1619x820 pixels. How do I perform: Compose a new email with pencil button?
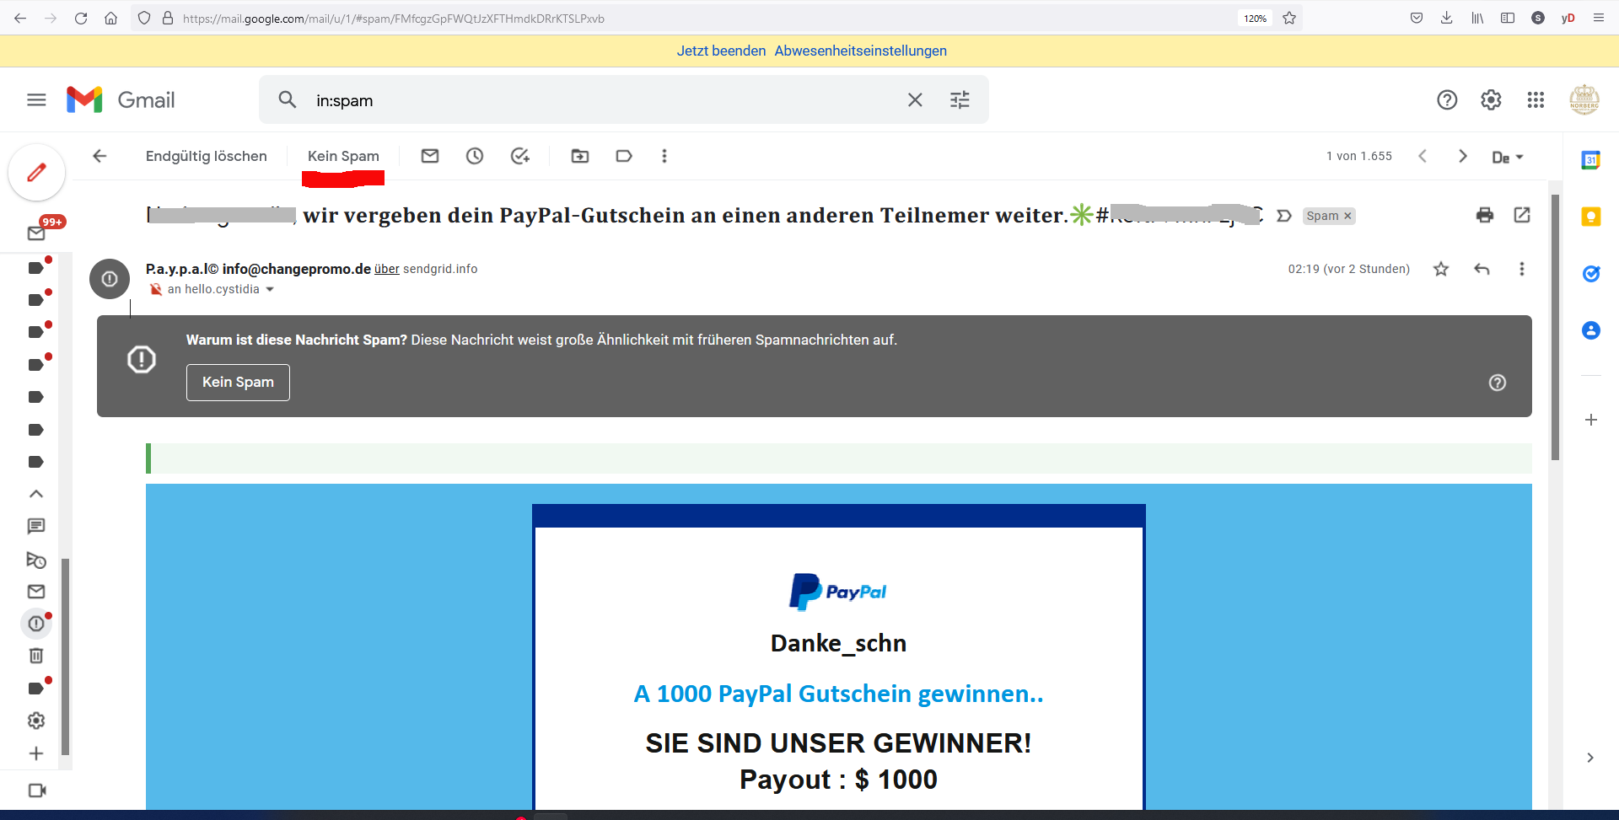coord(36,173)
